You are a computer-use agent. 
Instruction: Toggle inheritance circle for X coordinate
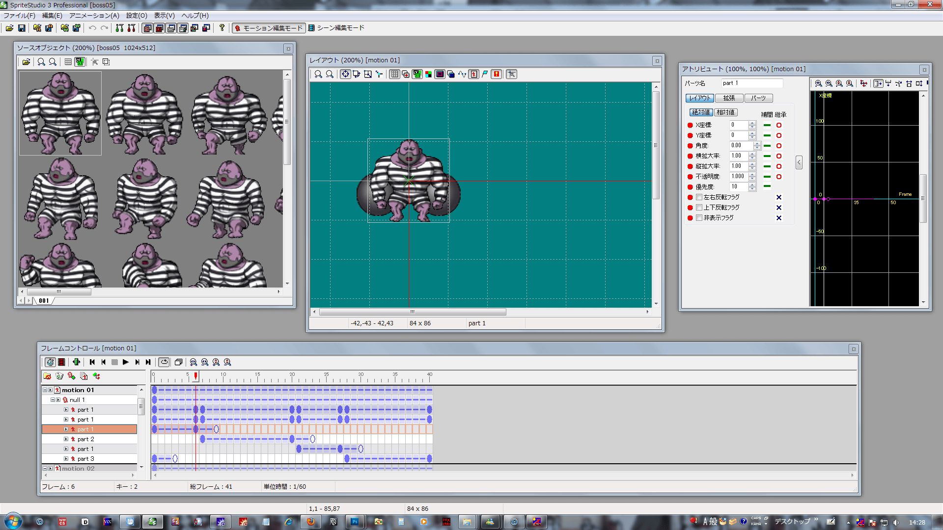(779, 125)
